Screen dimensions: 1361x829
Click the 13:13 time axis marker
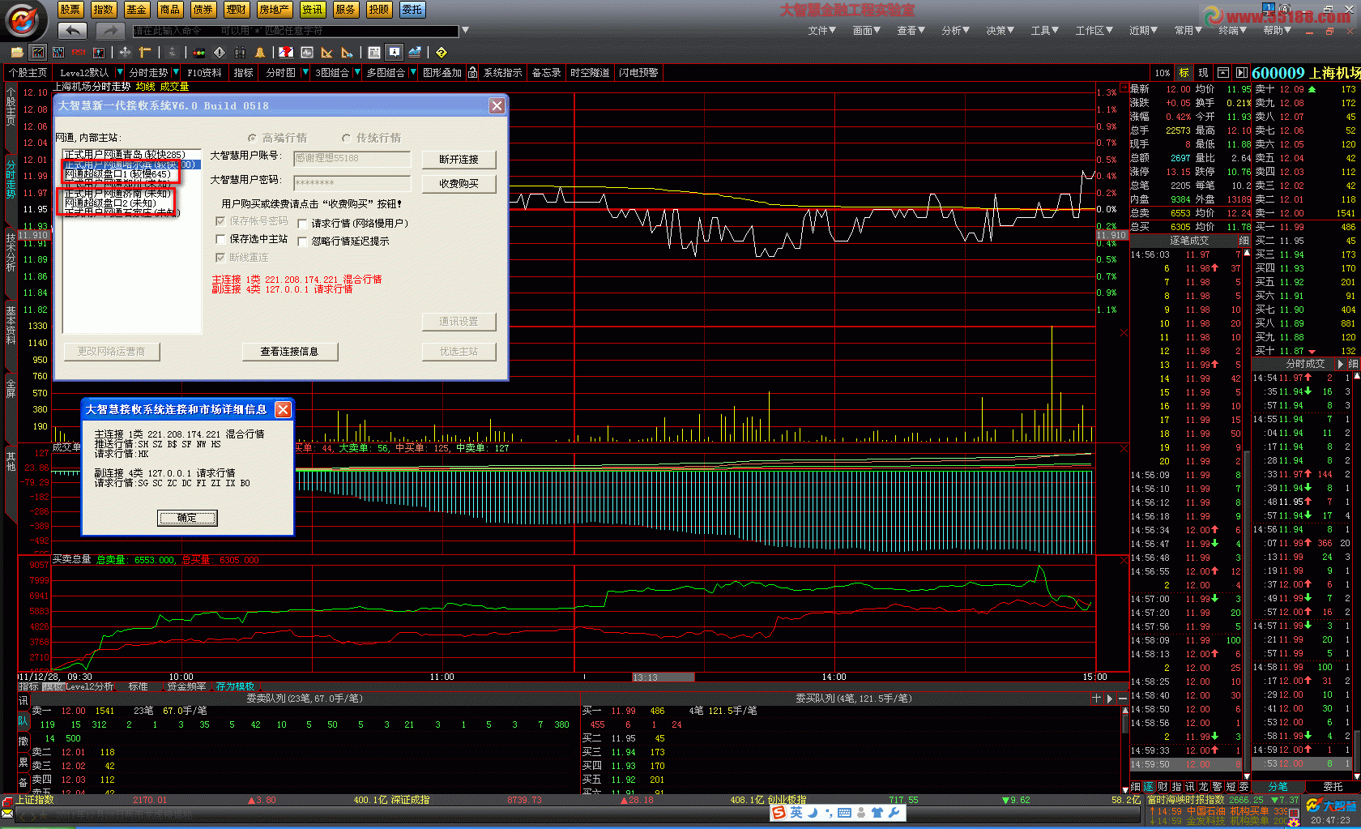(x=663, y=677)
